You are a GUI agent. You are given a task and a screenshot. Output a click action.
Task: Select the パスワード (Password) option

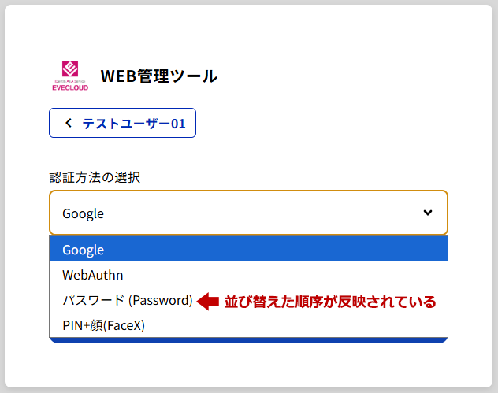point(128,300)
